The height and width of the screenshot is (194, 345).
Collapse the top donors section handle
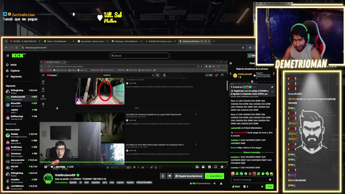coord(252,82)
